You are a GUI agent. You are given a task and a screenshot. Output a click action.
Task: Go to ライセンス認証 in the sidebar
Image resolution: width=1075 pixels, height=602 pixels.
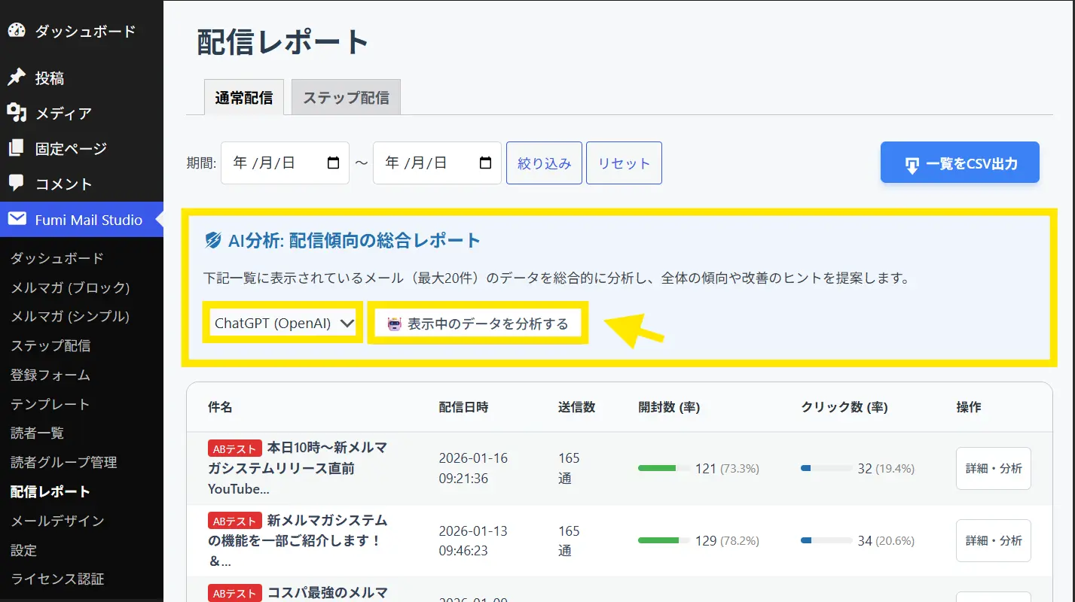click(x=57, y=579)
